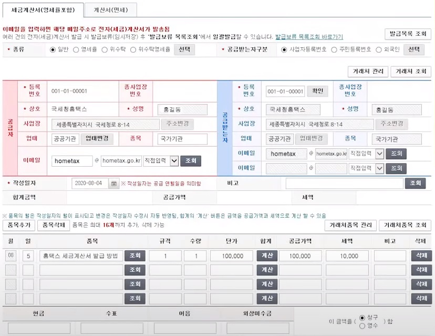
Task: Open the supplier email 직접입력 dropdown
Action: coord(160,161)
